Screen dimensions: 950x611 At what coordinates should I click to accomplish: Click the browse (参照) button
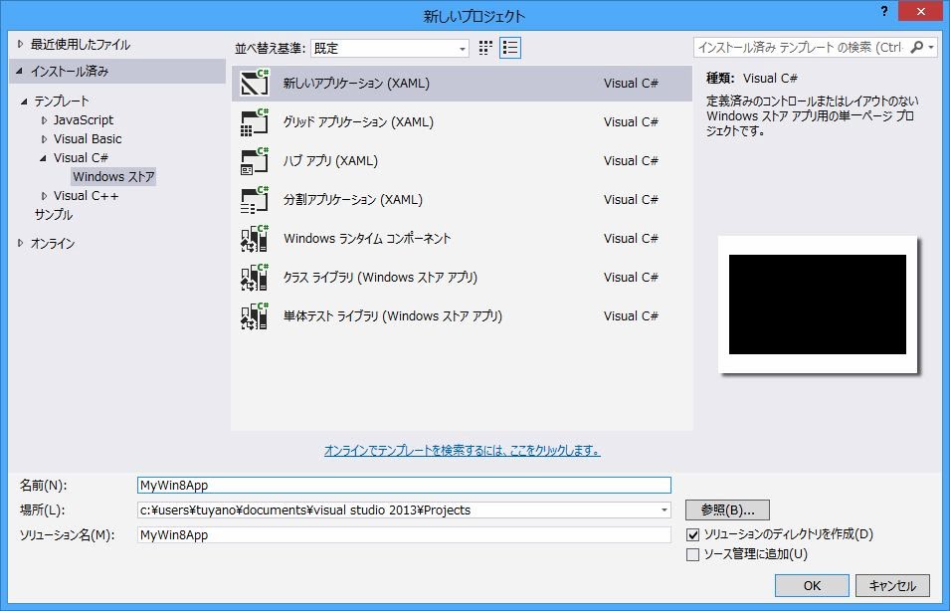(727, 510)
